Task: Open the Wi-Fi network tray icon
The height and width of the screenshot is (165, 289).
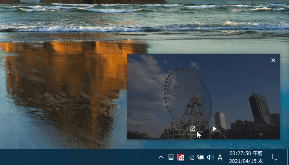Action: click(x=191, y=158)
